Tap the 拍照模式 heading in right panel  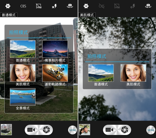97,56
